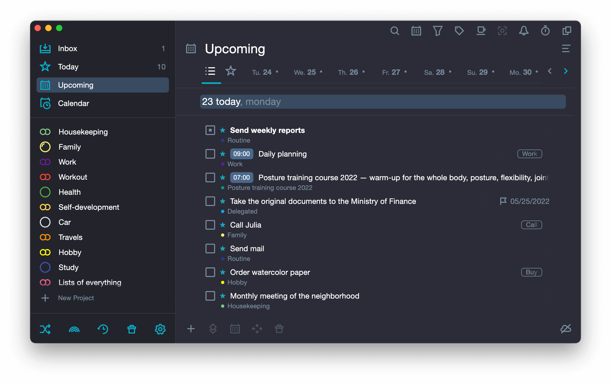Open the trash icon in sidebar footer
Image resolution: width=611 pixels, height=383 pixels.
(x=132, y=329)
